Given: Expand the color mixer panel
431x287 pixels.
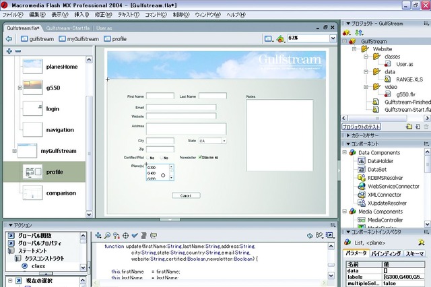Looking at the screenshot, I should (x=348, y=135).
